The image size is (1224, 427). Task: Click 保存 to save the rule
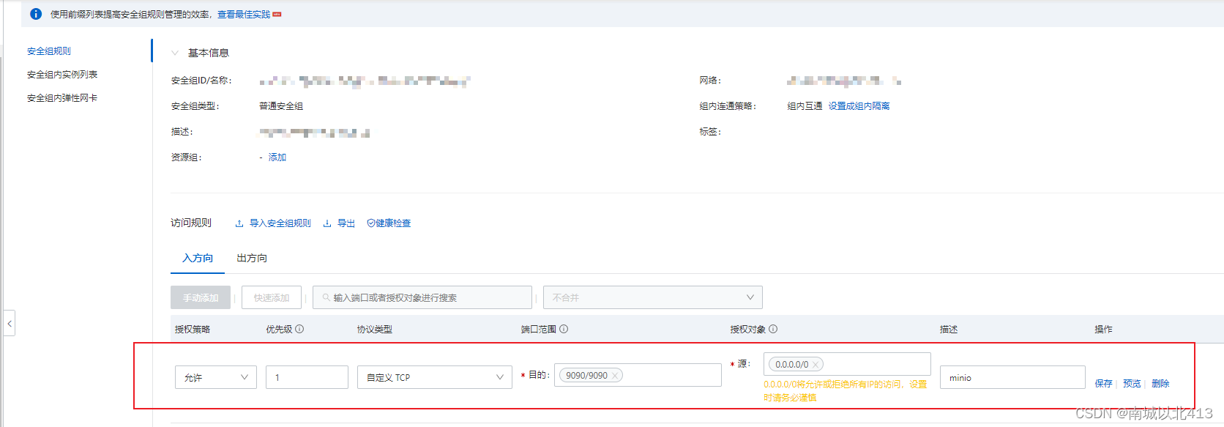pos(1103,384)
